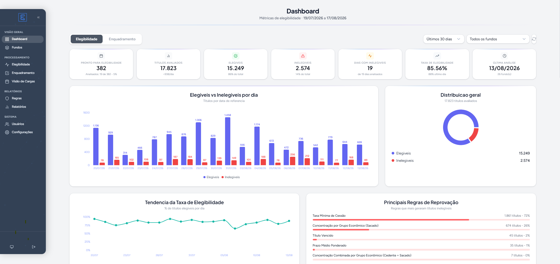Refresh data with the circular arrows icon
Screen dimensions: 560x264
point(534,39)
